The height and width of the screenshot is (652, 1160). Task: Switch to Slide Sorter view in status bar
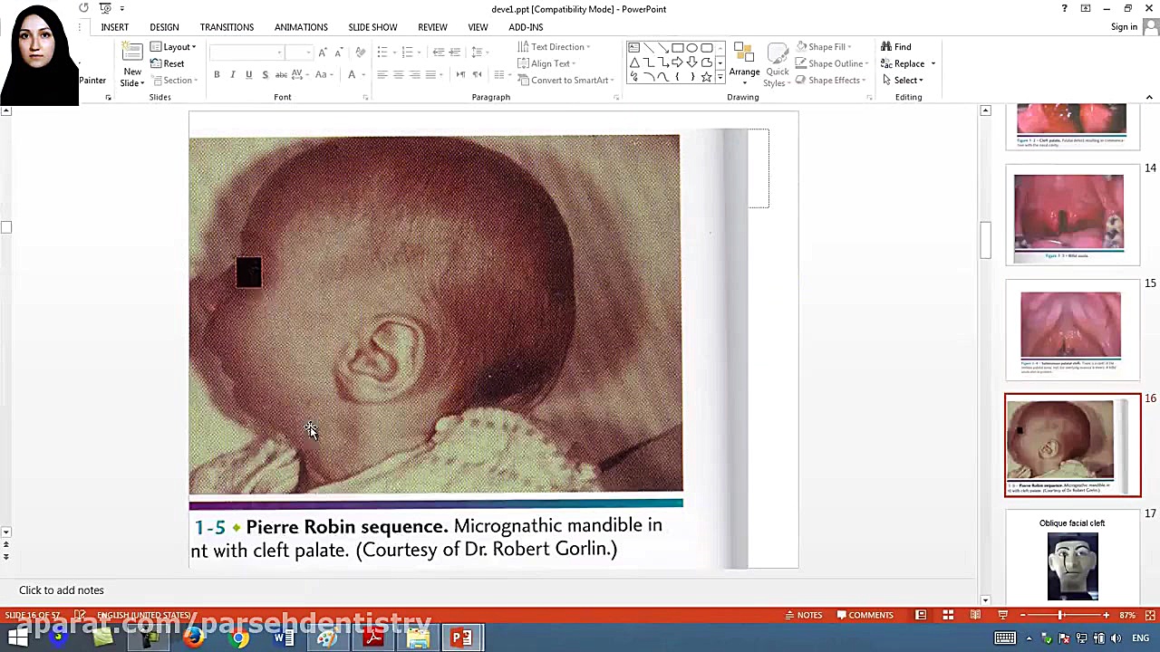pos(948,616)
